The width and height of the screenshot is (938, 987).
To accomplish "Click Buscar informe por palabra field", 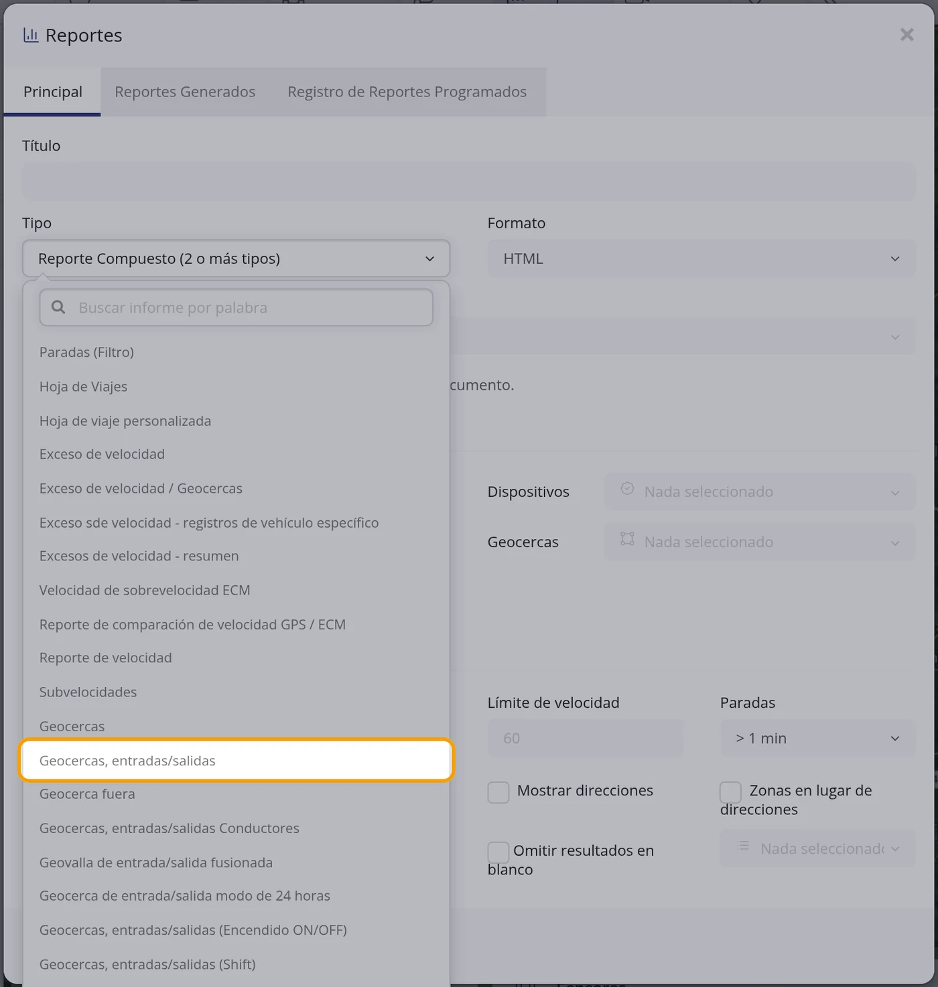I will (236, 307).
